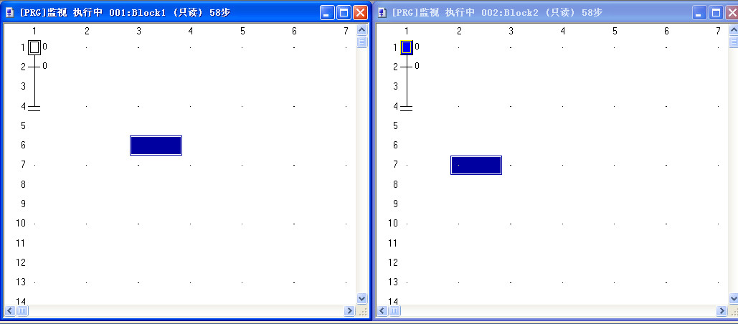The width and height of the screenshot is (738, 324).
Task: Open the Block2 window system menu icon
Action: [x=382, y=13]
